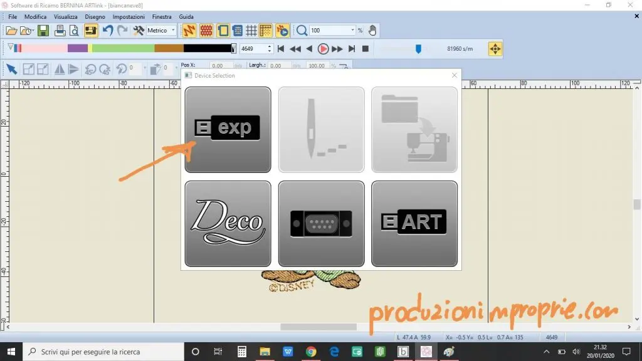Click the yellow center-design arrows icon
Screen dimensions: 642x361
(495, 49)
